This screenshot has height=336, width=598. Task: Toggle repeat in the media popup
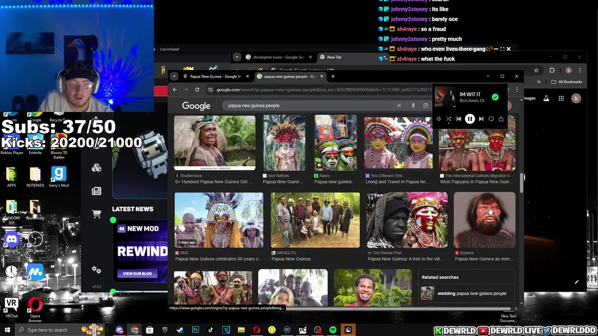tap(491, 119)
